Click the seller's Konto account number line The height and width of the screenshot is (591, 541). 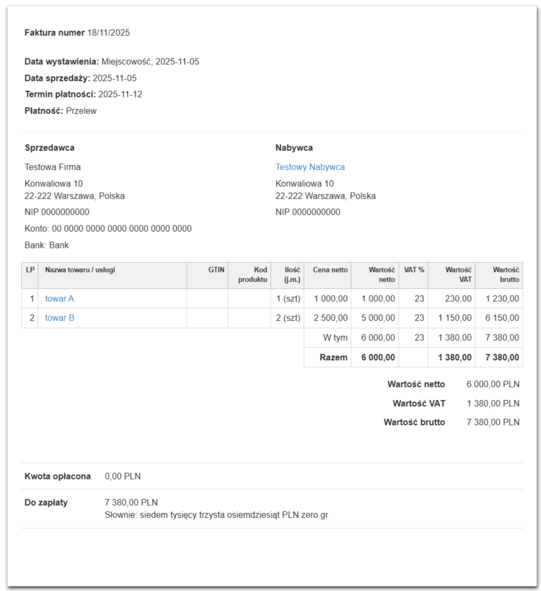click(x=108, y=229)
